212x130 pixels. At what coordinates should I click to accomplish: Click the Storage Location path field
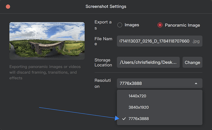(x=148, y=62)
